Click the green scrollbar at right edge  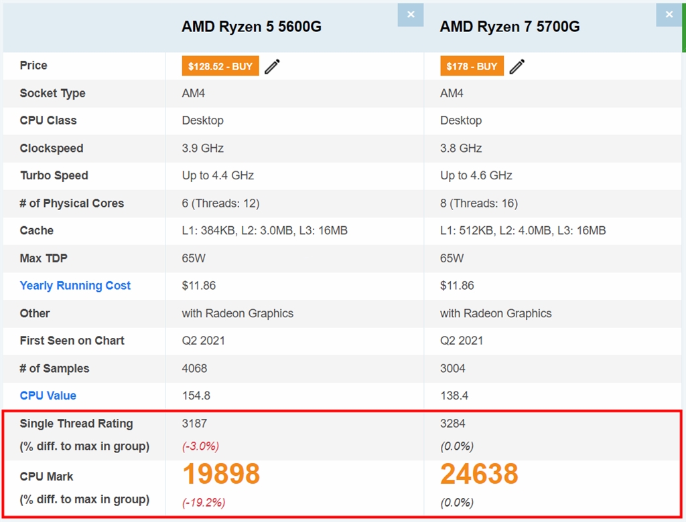coord(683,27)
